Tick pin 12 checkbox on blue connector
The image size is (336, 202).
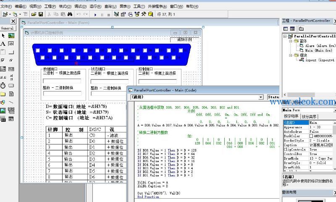[x=50, y=50]
